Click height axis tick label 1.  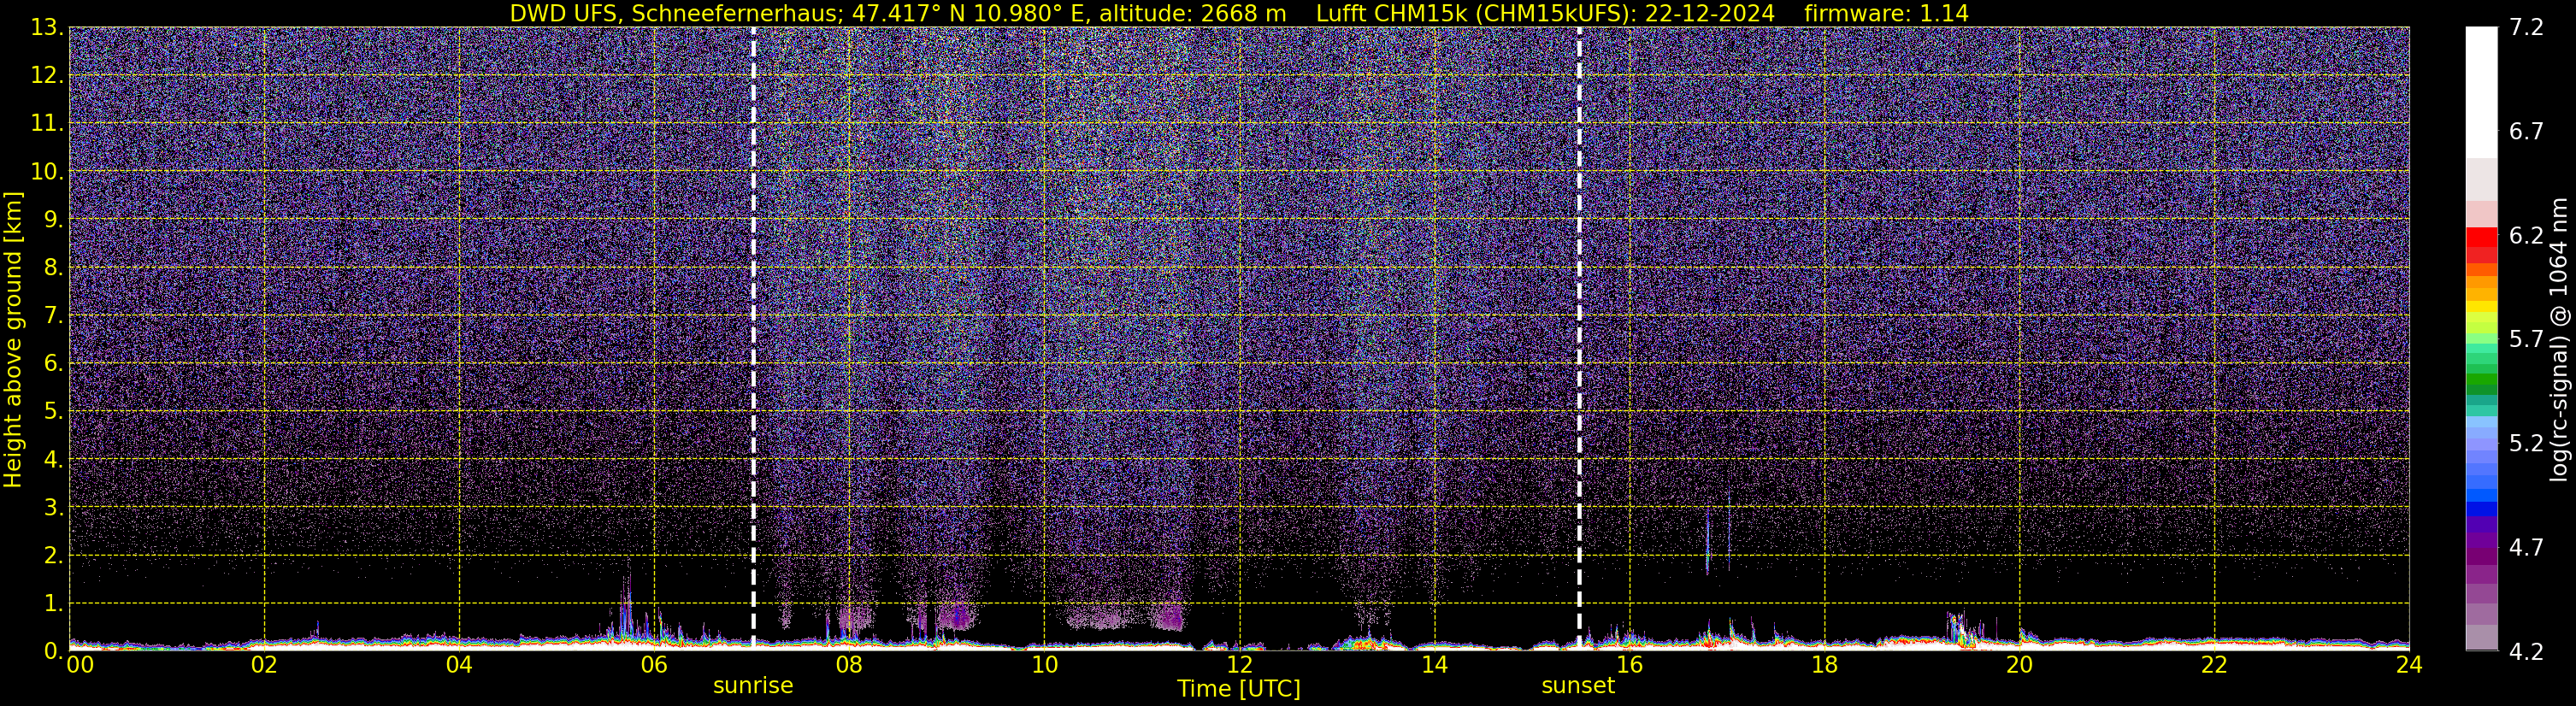tap(53, 604)
